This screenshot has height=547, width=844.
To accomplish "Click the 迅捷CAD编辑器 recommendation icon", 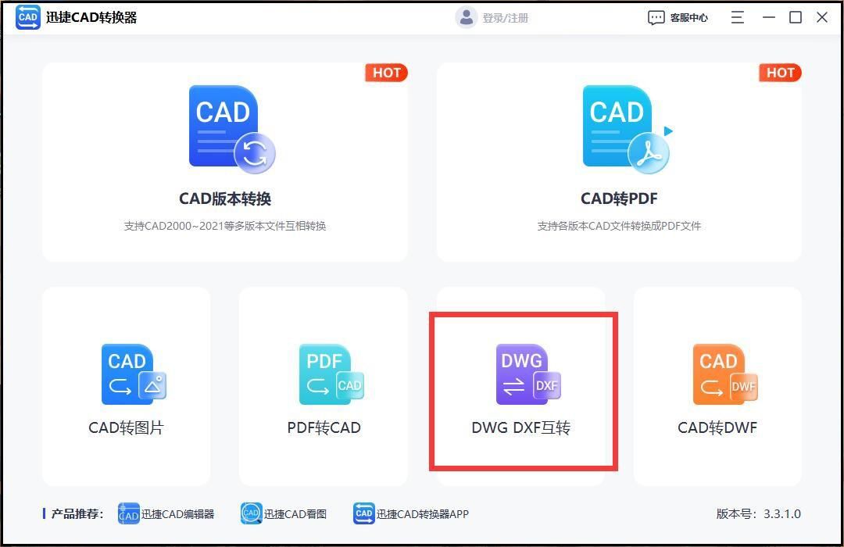I will 127,513.
